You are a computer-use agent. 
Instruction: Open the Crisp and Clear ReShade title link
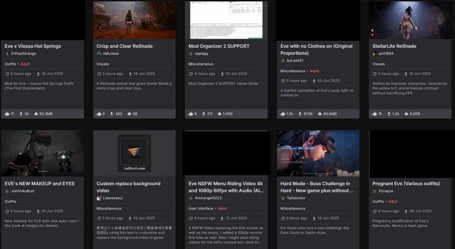coord(124,46)
